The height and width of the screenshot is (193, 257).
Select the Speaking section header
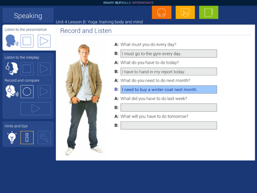(28, 15)
